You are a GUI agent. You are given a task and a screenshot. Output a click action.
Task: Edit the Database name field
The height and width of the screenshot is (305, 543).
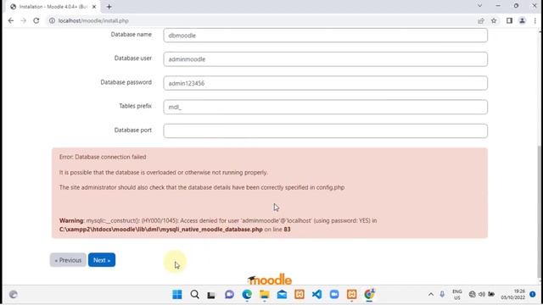(326, 36)
